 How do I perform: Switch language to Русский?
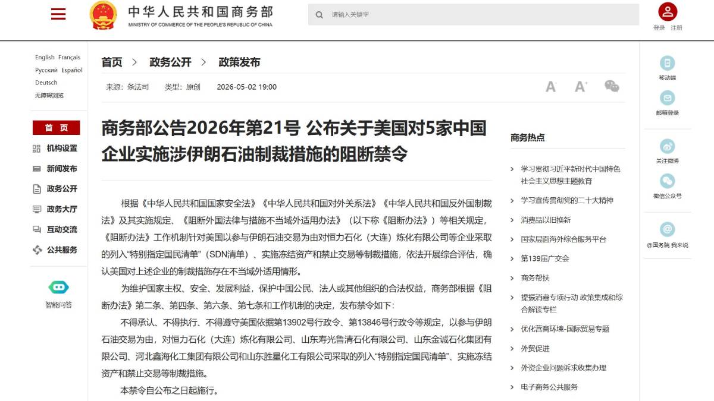(x=46, y=70)
